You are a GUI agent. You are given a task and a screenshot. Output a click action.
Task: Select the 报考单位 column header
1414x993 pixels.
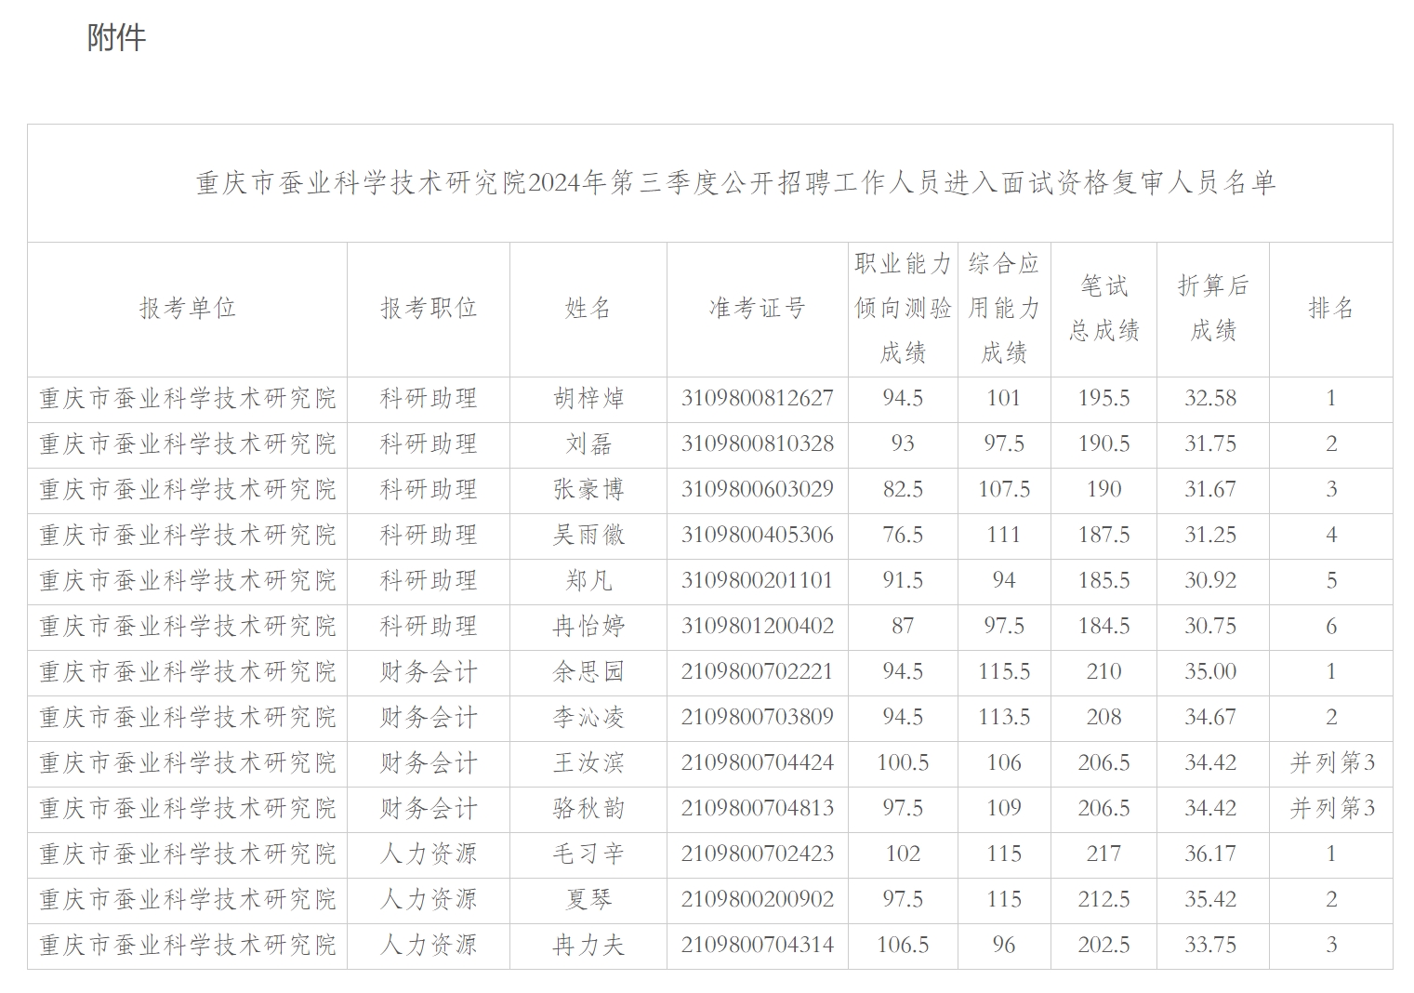click(x=187, y=309)
